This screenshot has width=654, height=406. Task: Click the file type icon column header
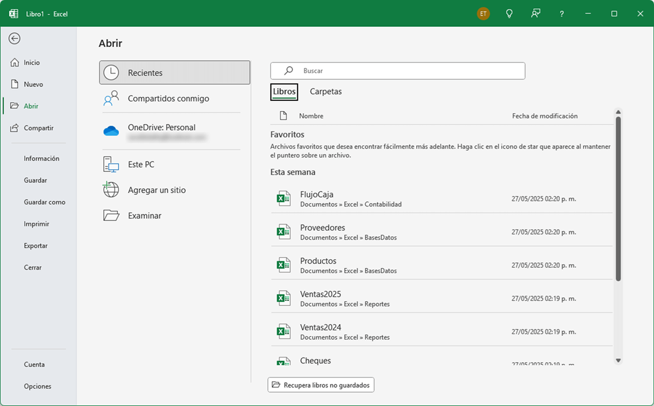[283, 116]
